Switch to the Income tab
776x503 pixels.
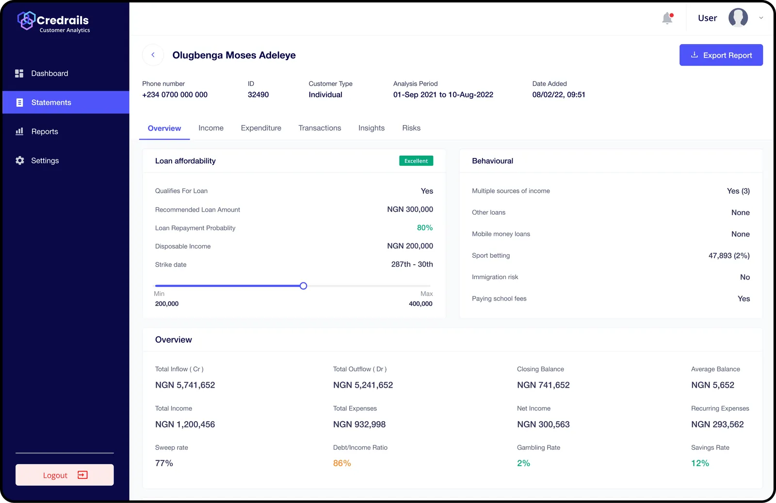(211, 128)
